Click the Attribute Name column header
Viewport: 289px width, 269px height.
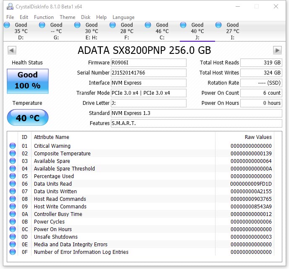coord(52,137)
